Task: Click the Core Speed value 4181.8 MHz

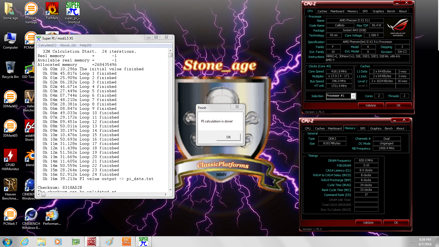Action: coord(339,71)
